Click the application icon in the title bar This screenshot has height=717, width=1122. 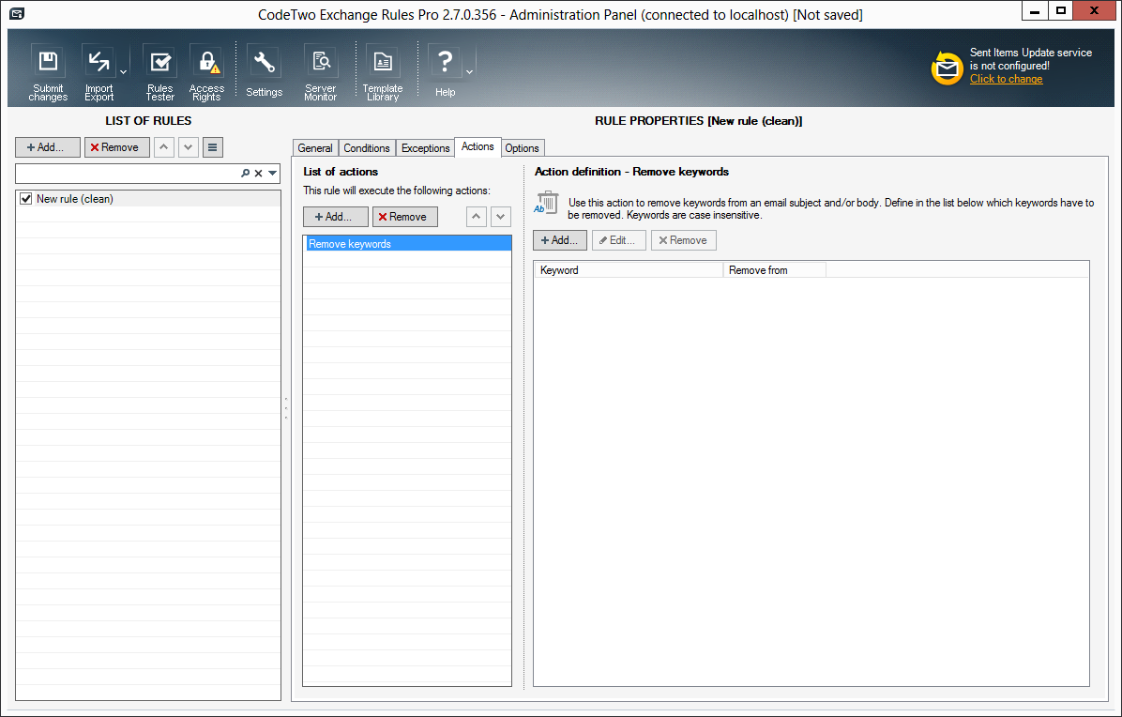(17, 13)
